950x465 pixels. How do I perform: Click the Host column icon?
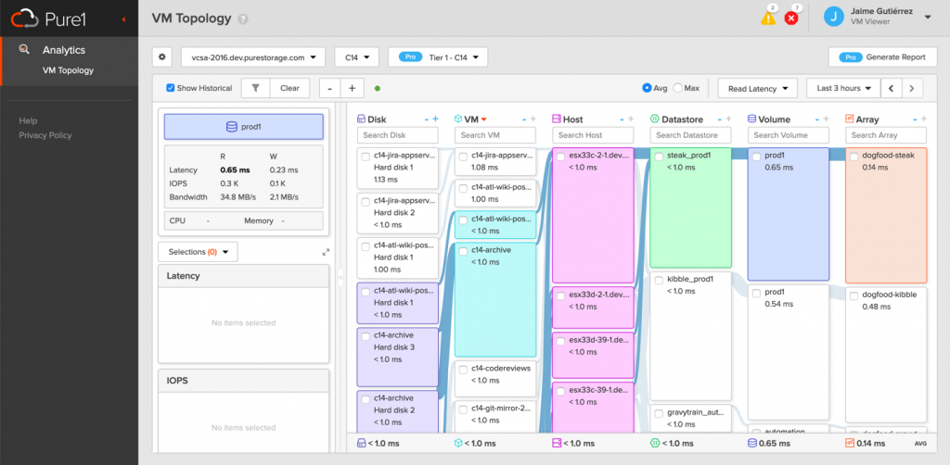pyautogui.click(x=557, y=119)
